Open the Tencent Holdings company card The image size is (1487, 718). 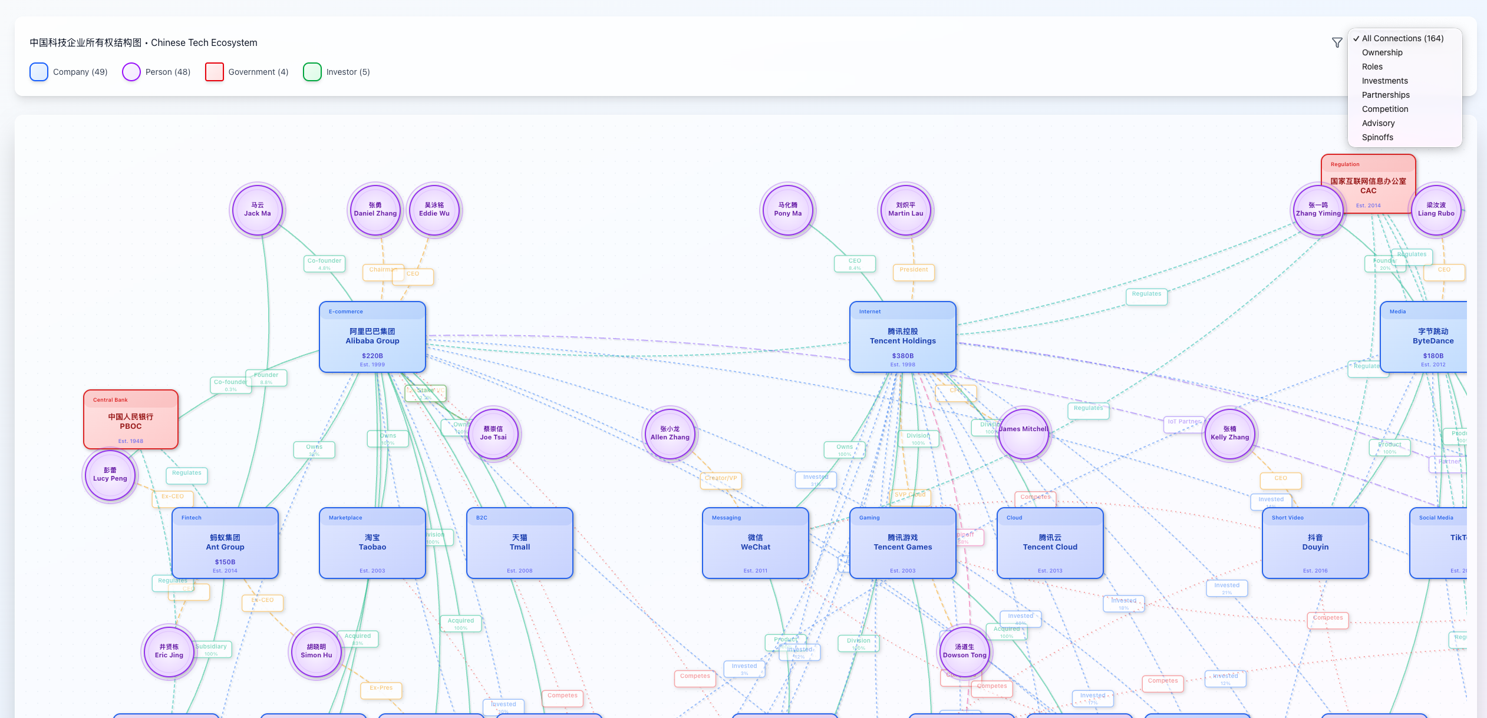(903, 337)
